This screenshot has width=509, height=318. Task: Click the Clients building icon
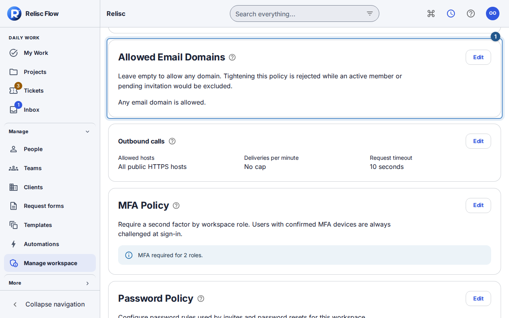pos(14,187)
